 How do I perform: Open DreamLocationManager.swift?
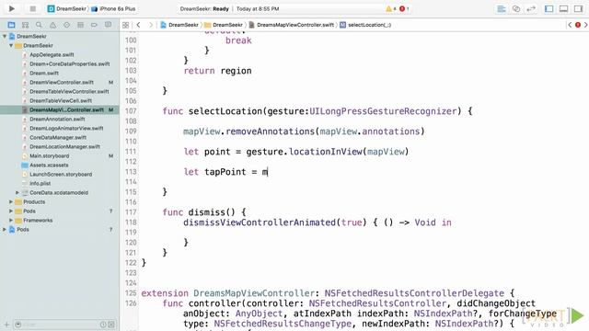click(x=64, y=147)
